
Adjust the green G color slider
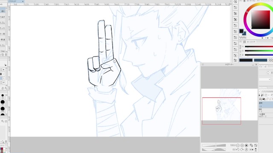coord(259,51)
